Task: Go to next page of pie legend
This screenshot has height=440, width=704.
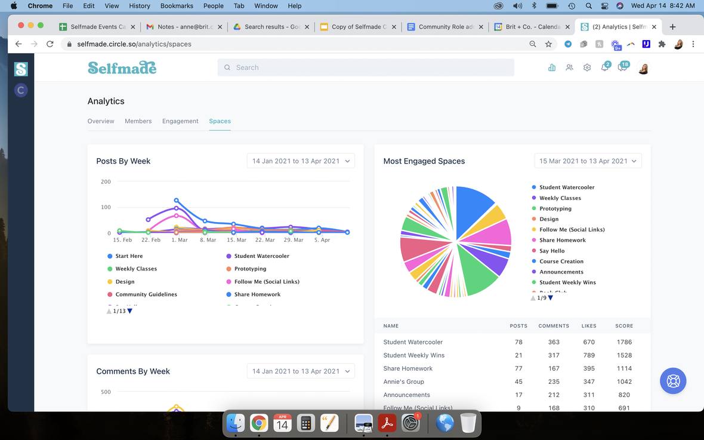Action: pos(551,298)
